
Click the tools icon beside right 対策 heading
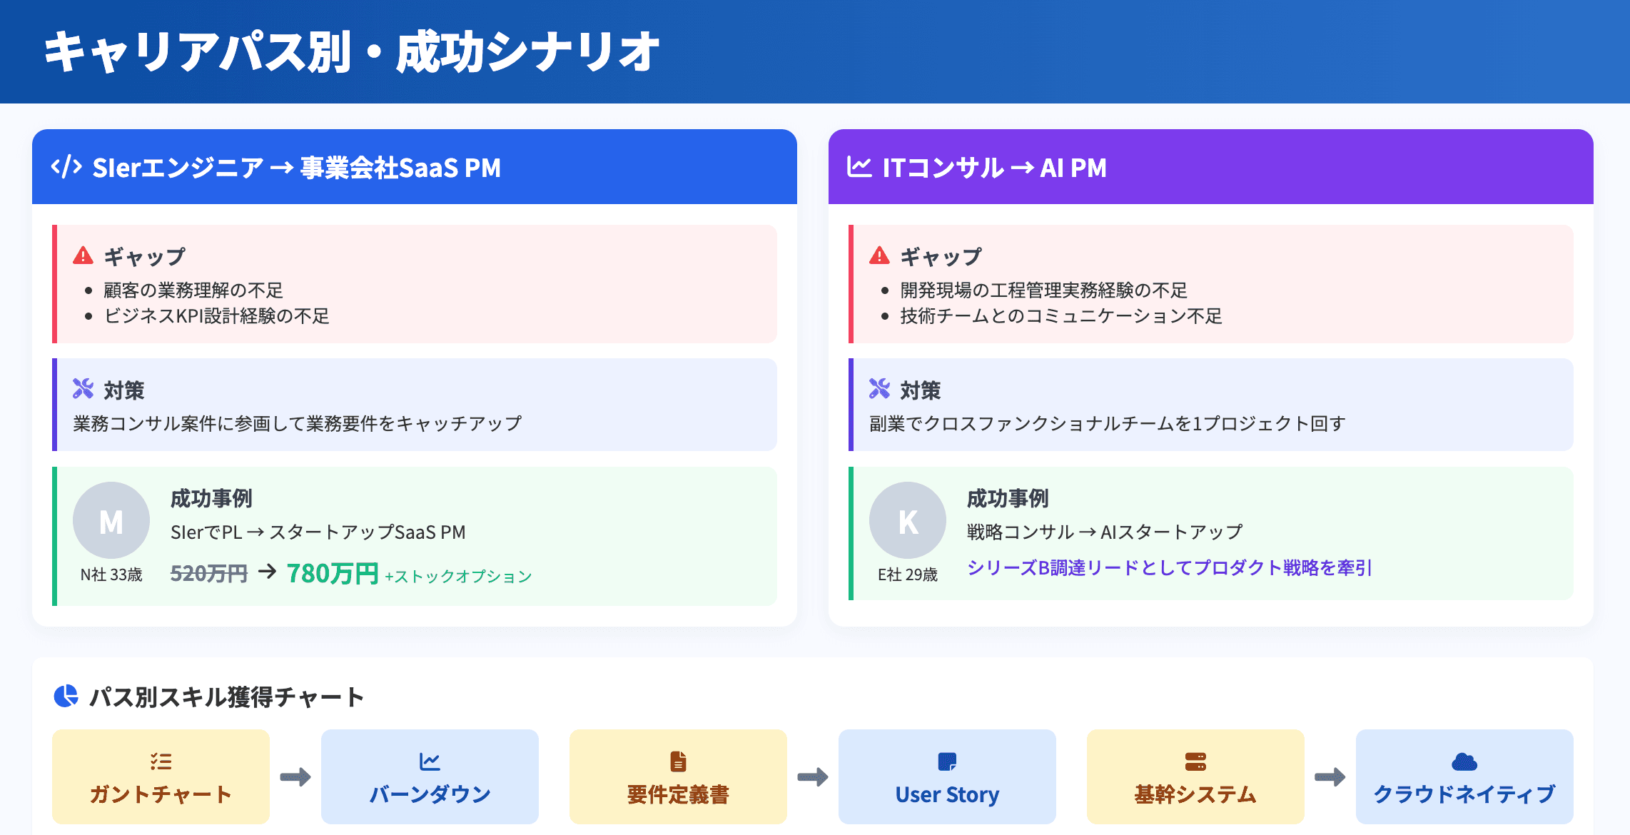point(880,389)
